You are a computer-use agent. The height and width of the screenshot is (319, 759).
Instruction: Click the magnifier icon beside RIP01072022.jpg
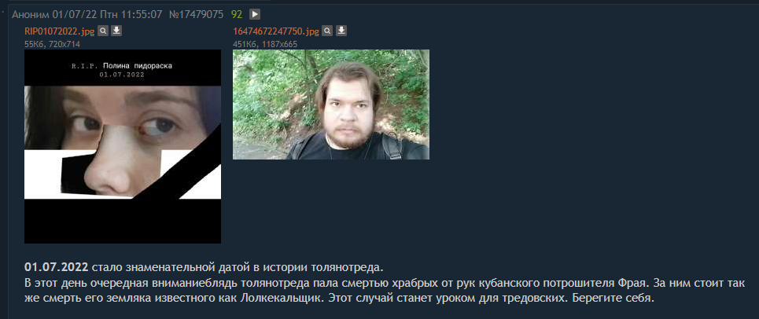pyautogui.click(x=102, y=31)
